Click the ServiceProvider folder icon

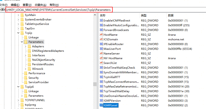point(26,82)
